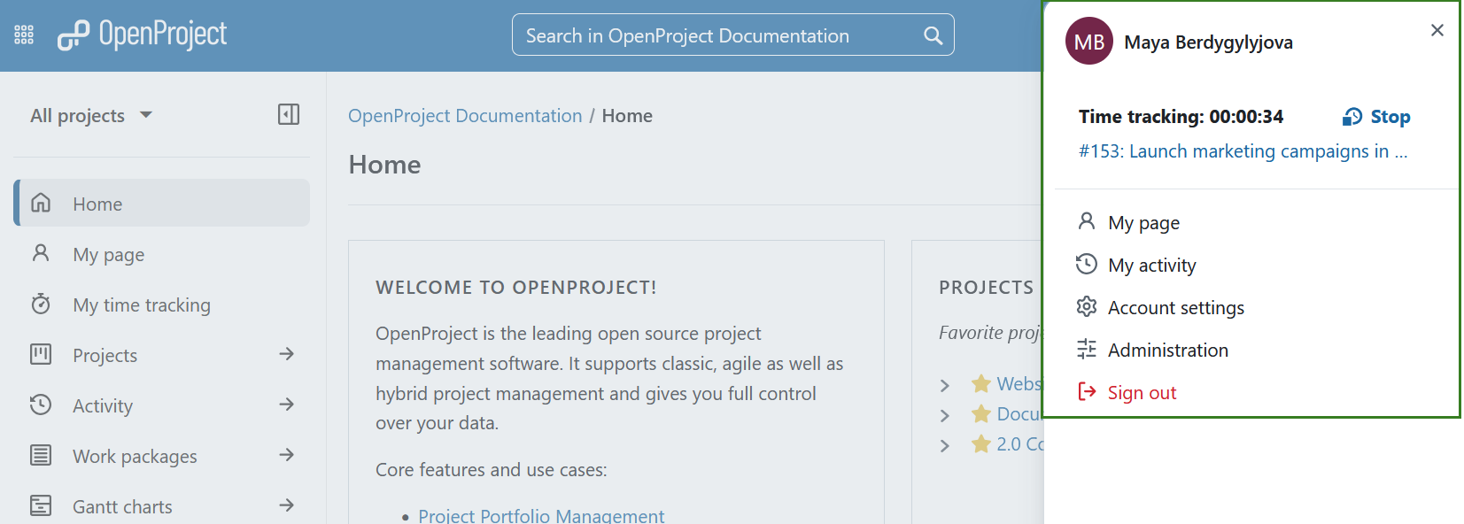Expand the Projects submenu arrow
This screenshot has width=1464, height=524.
[x=286, y=354]
